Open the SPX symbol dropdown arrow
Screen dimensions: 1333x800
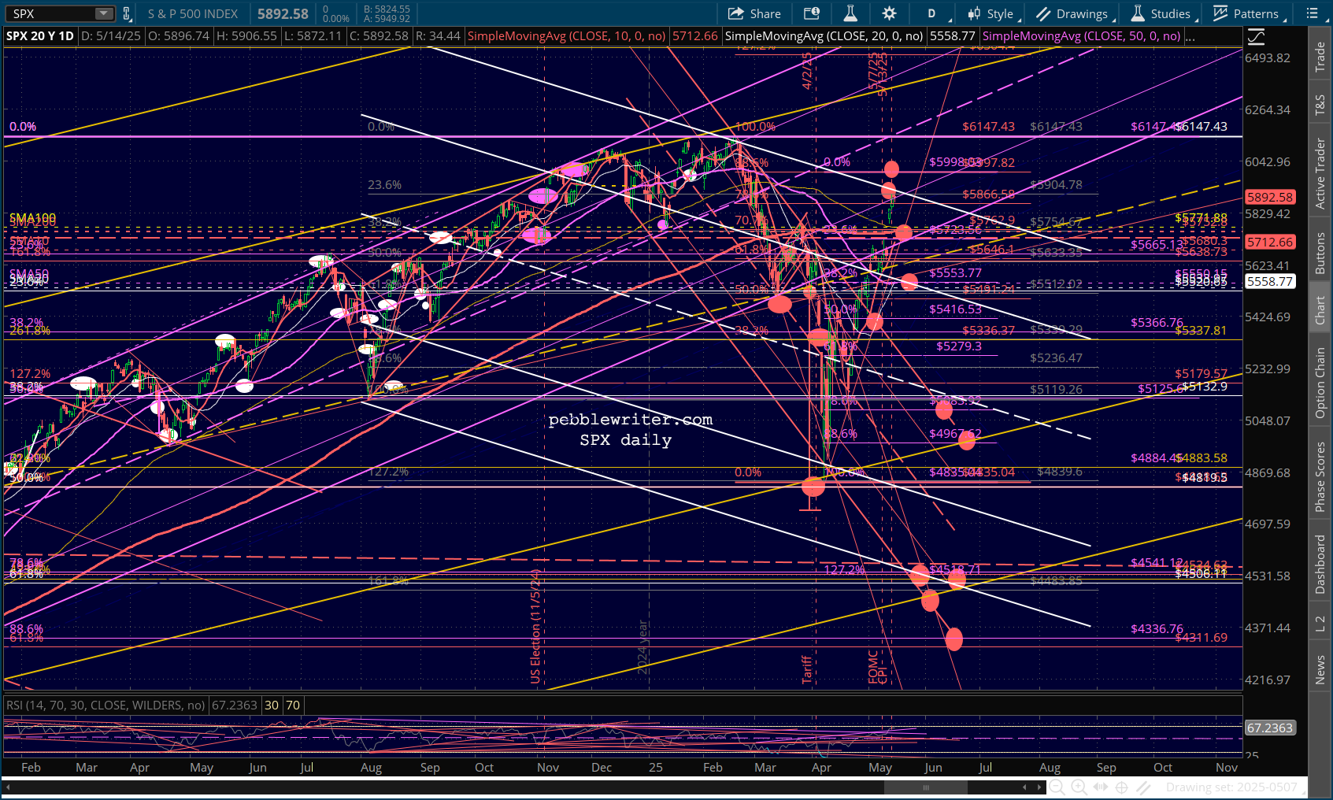[104, 13]
